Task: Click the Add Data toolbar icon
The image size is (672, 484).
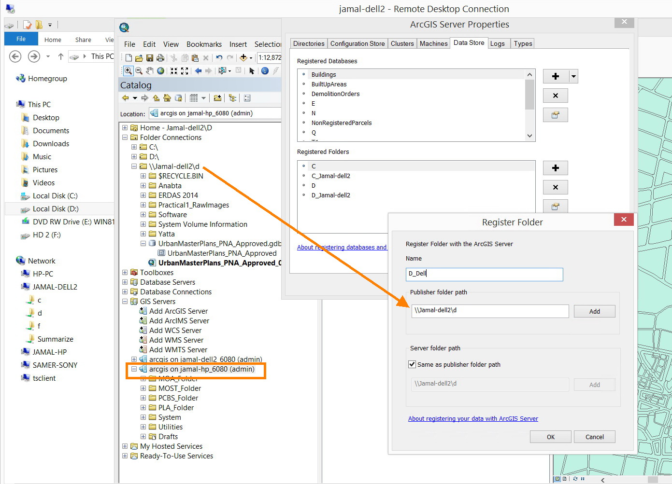Action: pos(243,58)
